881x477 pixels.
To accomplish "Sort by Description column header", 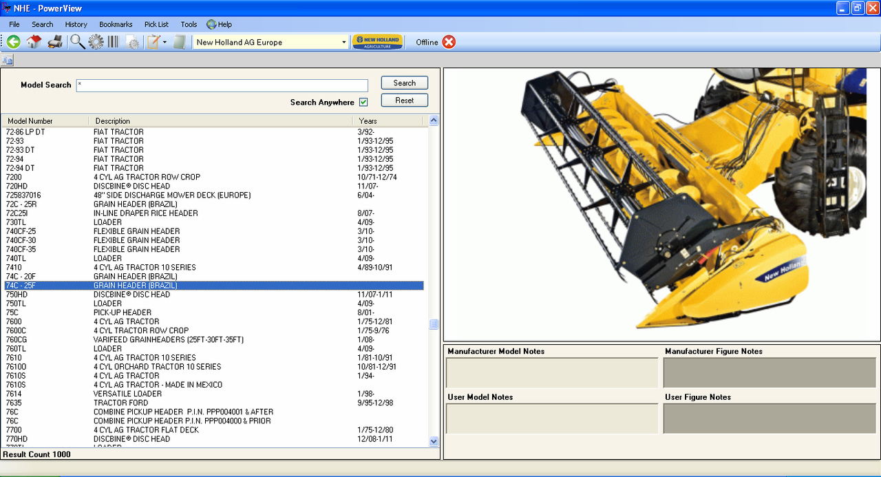I will point(220,121).
